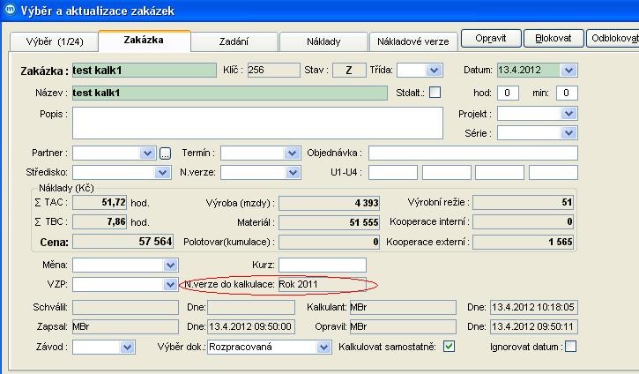Click the first U1-U4 input field
Image resolution: width=639 pixels, height=374 pixels.
393,173
